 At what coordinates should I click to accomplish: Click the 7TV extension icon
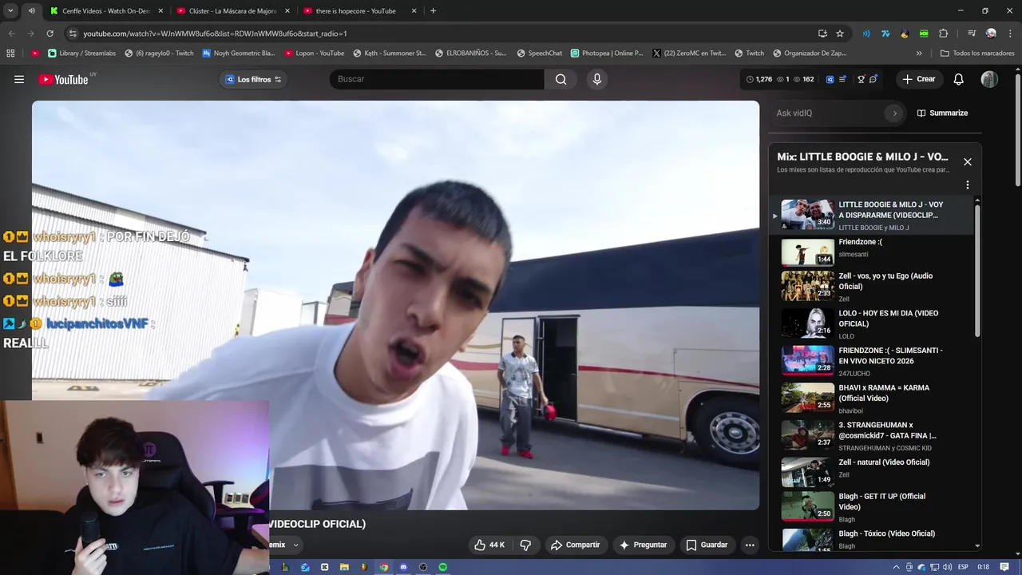click(885, 34)
